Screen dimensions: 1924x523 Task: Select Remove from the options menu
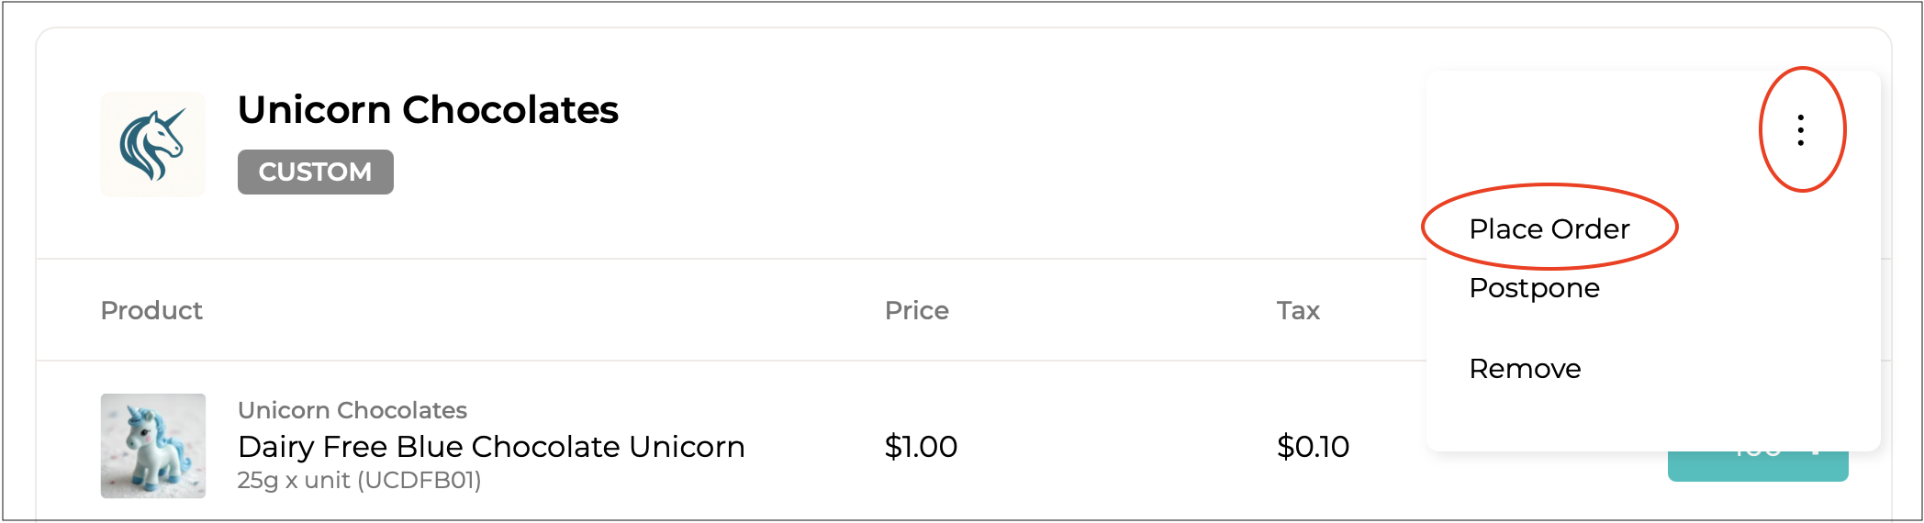[x=1525, y=369]
